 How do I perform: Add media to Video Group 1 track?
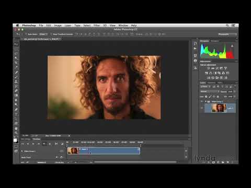click(186, 151)
